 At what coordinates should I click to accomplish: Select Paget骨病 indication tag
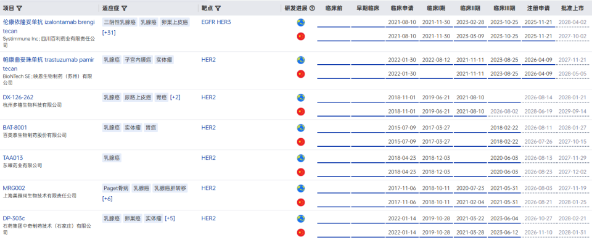point(117,188)
